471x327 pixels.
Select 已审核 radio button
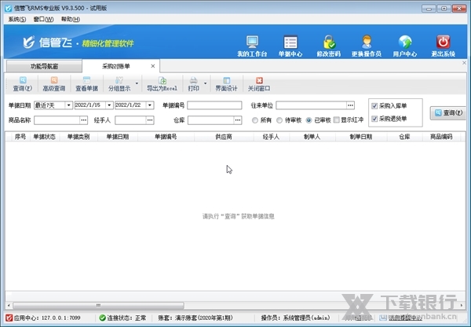pos(309,120)
